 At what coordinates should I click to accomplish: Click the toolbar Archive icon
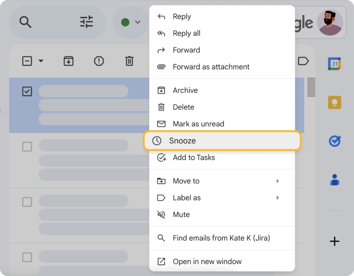click(x=68, y=61)
